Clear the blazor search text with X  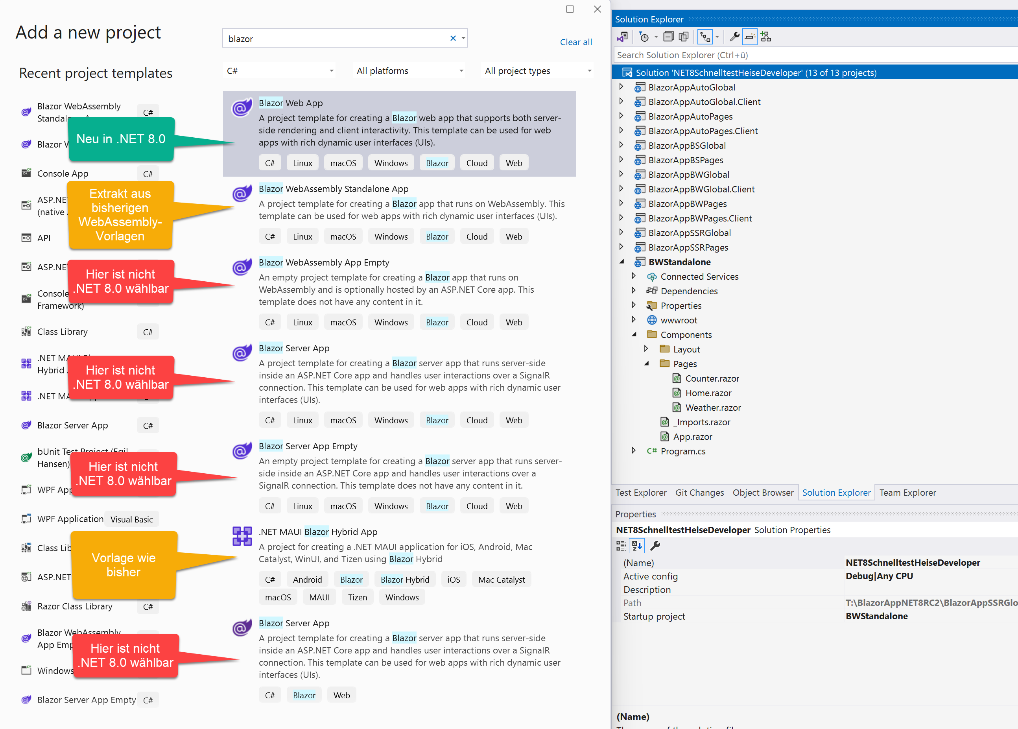(453, 38)
